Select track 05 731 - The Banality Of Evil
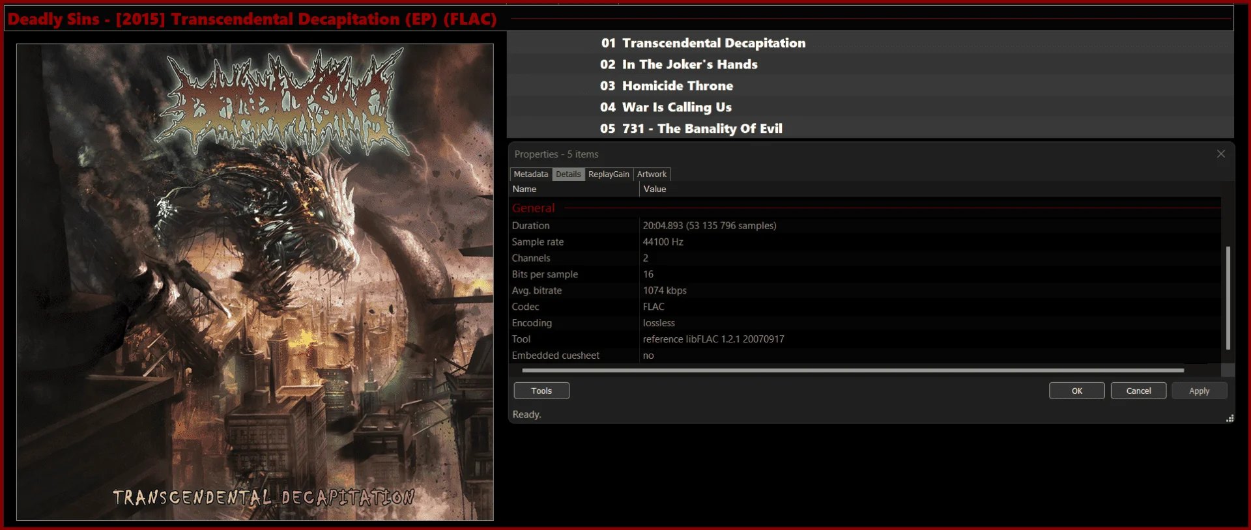This screenshot has width=1251, height=530. point(870,129)
